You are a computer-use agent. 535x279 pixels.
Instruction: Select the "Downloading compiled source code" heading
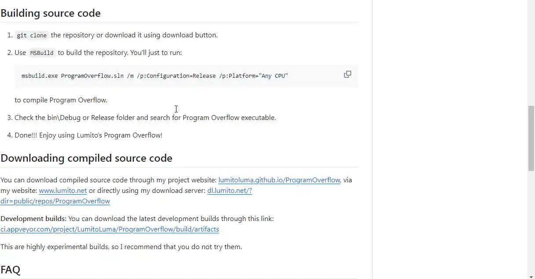[x=86, y=158]
